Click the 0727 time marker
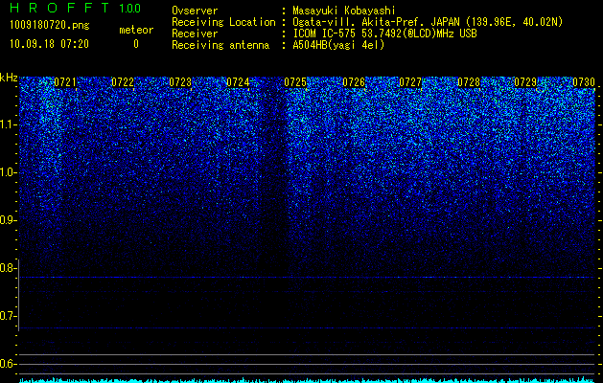 [410, 82]
